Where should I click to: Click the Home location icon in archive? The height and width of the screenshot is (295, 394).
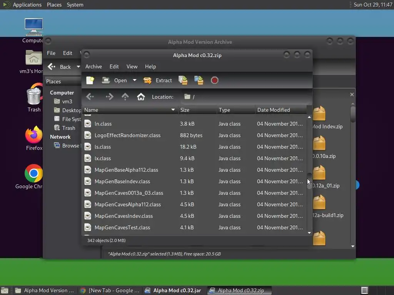141,97
